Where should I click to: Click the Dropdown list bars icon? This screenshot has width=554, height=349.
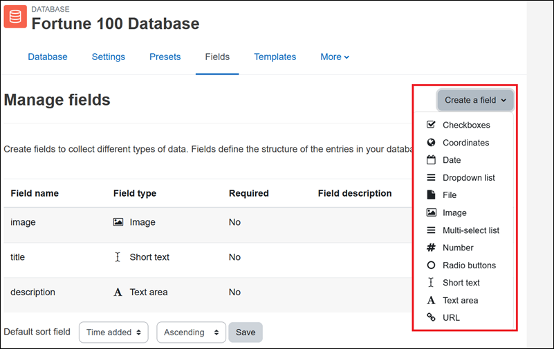[x=431, y=177]
